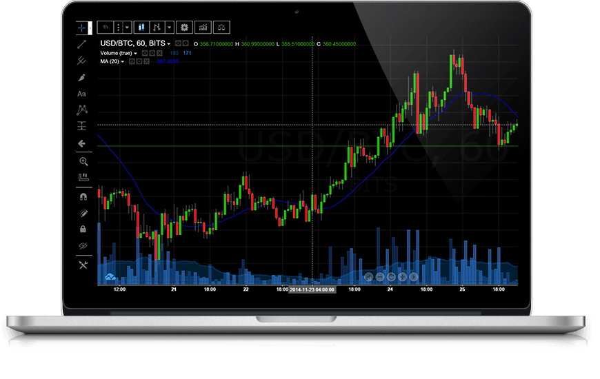Pick the brush drawing tool
600x379 pixels.
coord(82,77)
